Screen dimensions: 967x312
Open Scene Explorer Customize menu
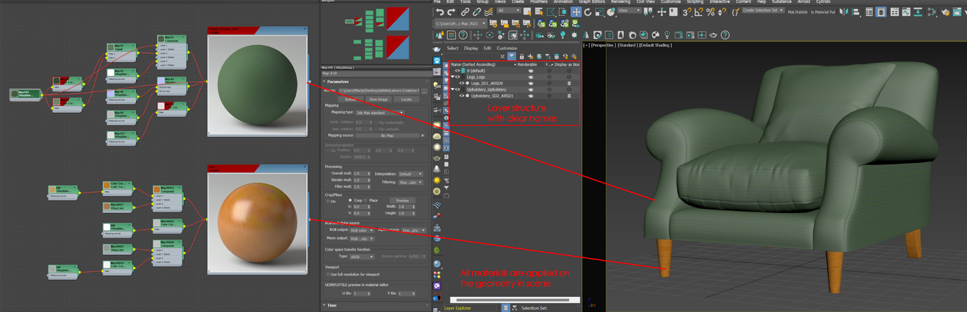point(506,48)
